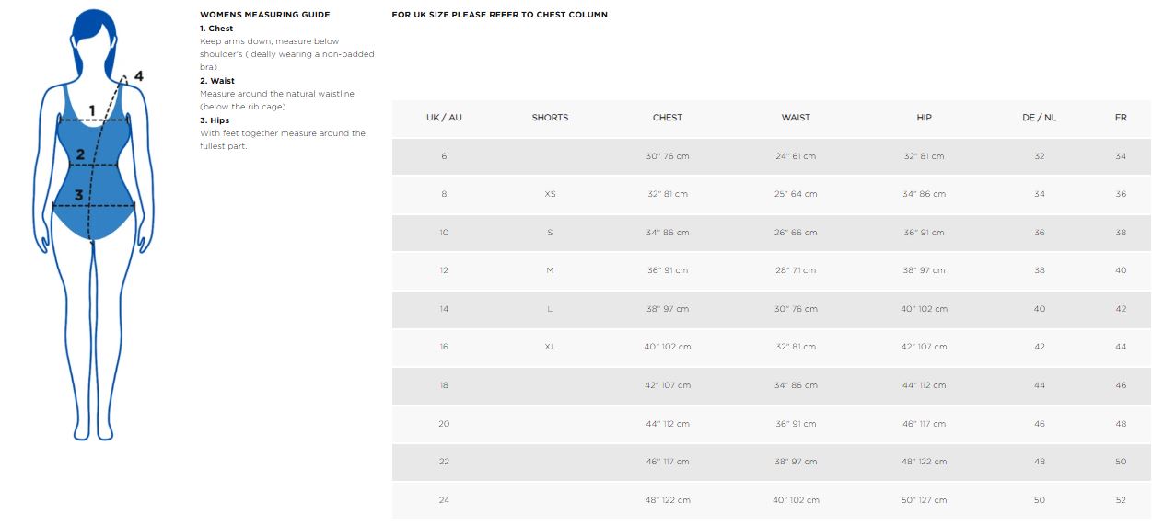Image resolution: width=1152 pixels, height=526 pixels.
Task: Click the 'For UK size please refer' note
Action: click(499, 15)
